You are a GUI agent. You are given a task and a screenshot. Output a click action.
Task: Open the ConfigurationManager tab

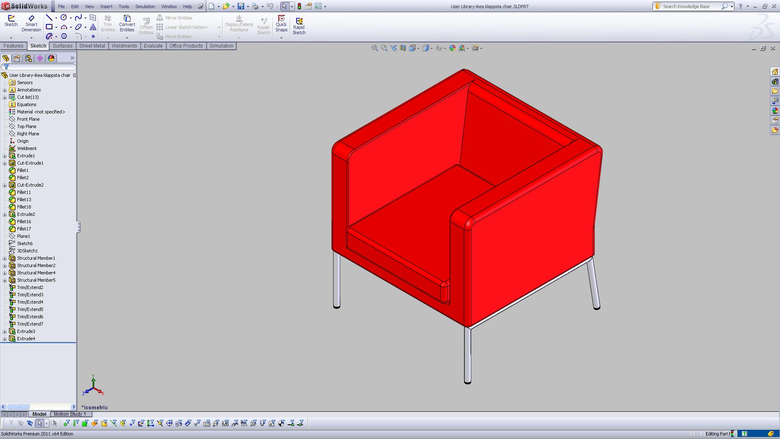tap(28, 58)
